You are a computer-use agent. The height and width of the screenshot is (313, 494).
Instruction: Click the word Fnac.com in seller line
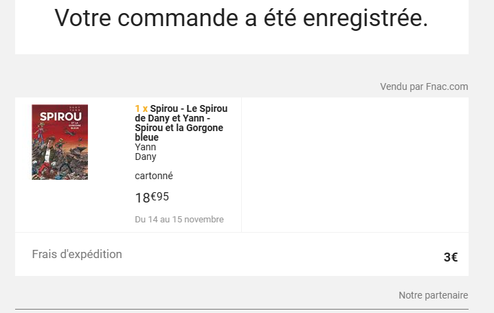pos(447,86)
